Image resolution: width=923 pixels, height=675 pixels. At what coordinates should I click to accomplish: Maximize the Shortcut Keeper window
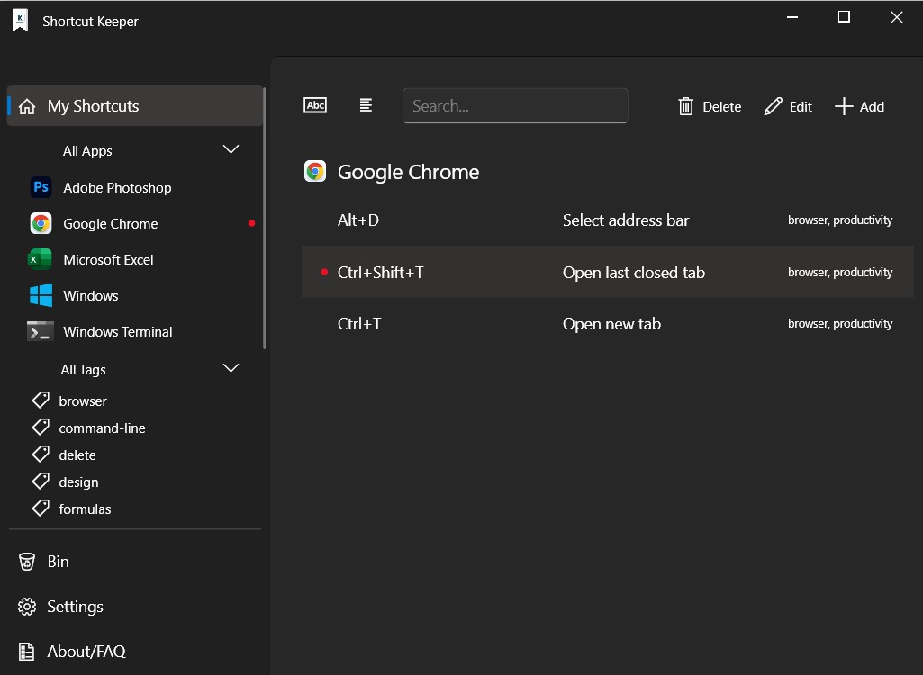tap(844, 16)
